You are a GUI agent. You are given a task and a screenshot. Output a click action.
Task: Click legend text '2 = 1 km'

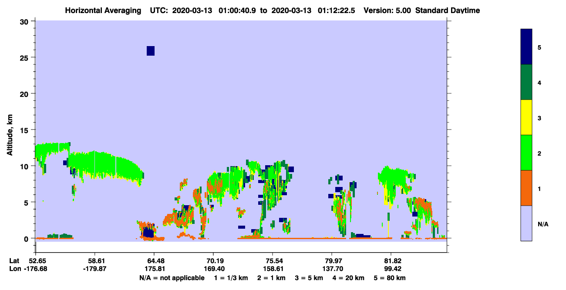pos(271,278)
